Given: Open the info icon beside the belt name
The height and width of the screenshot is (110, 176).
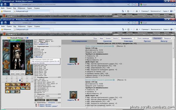Looking at the screenshot, I should (x=113, y=46).
